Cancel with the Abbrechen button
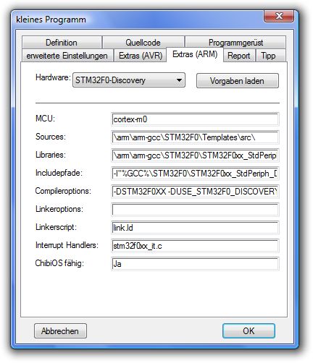 point(60,330)
